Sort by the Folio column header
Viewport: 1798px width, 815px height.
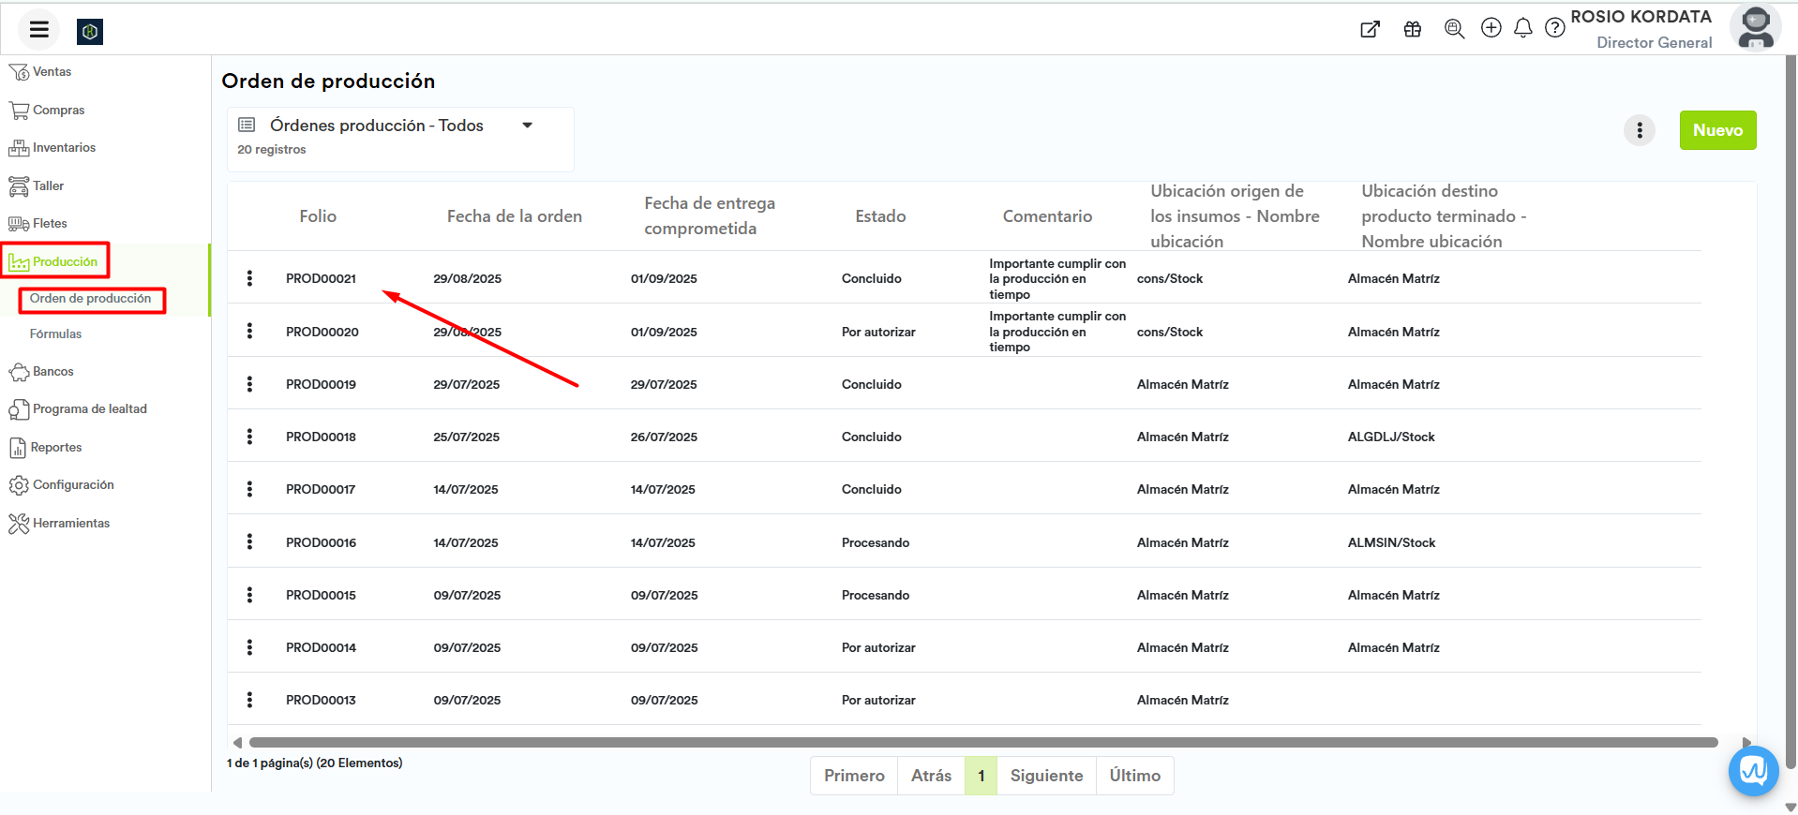[x=318, y=216]
